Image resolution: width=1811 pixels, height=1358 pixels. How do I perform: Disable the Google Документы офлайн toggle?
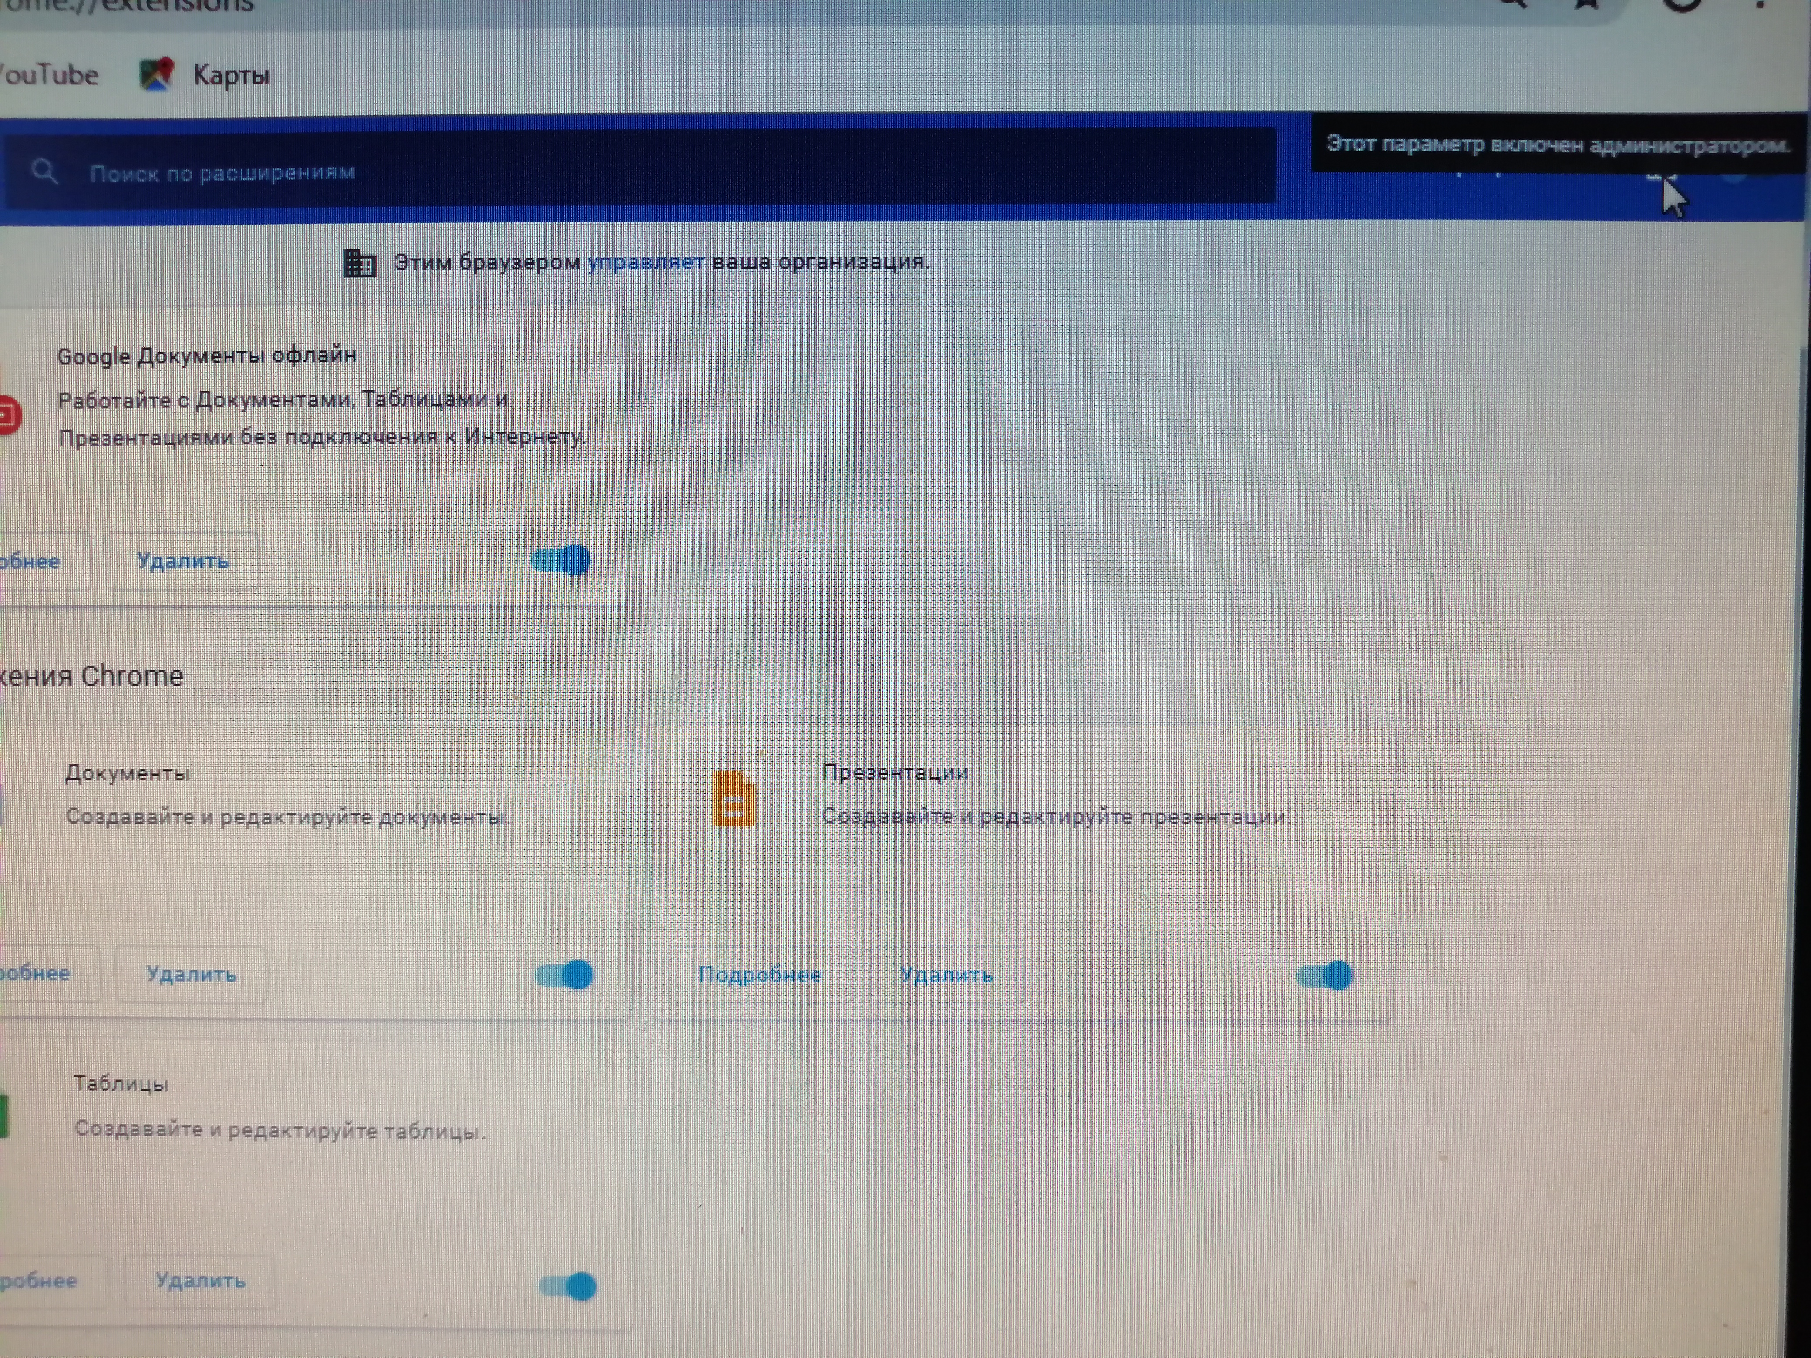pyautogui.click(x=561, y=560)
